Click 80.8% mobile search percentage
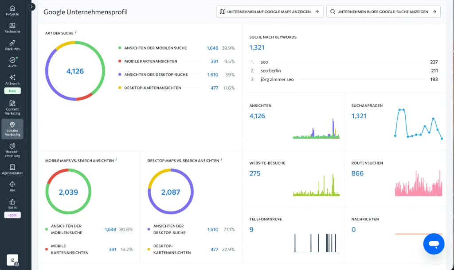454x270 pixels. (x=126, y=230)
